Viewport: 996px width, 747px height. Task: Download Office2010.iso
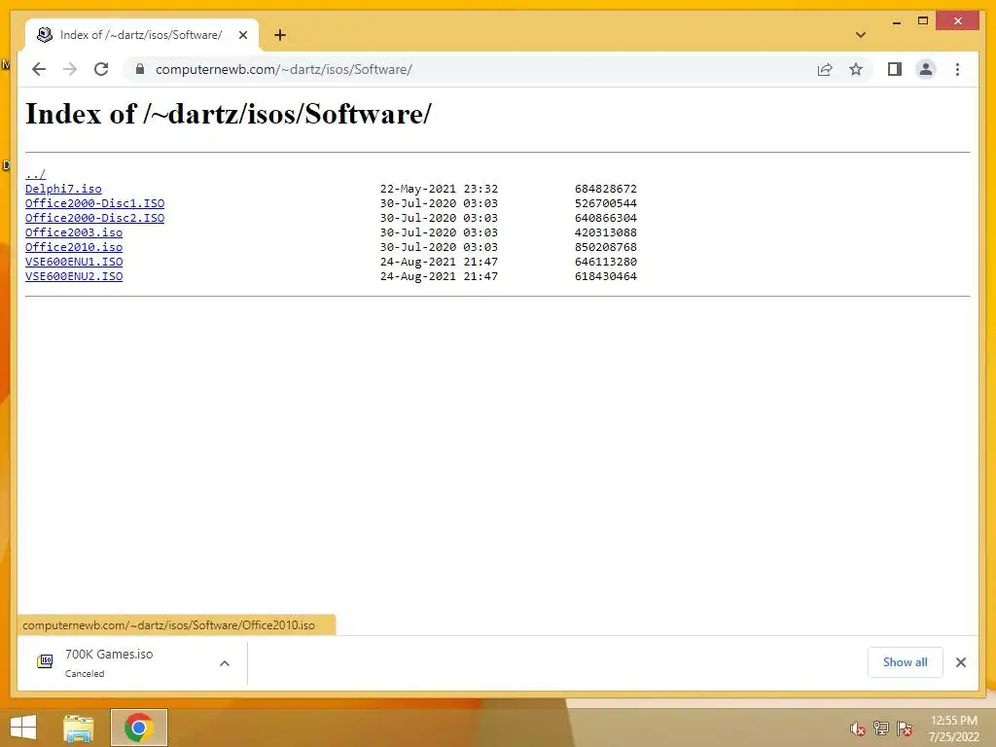(x=74, y=247)
